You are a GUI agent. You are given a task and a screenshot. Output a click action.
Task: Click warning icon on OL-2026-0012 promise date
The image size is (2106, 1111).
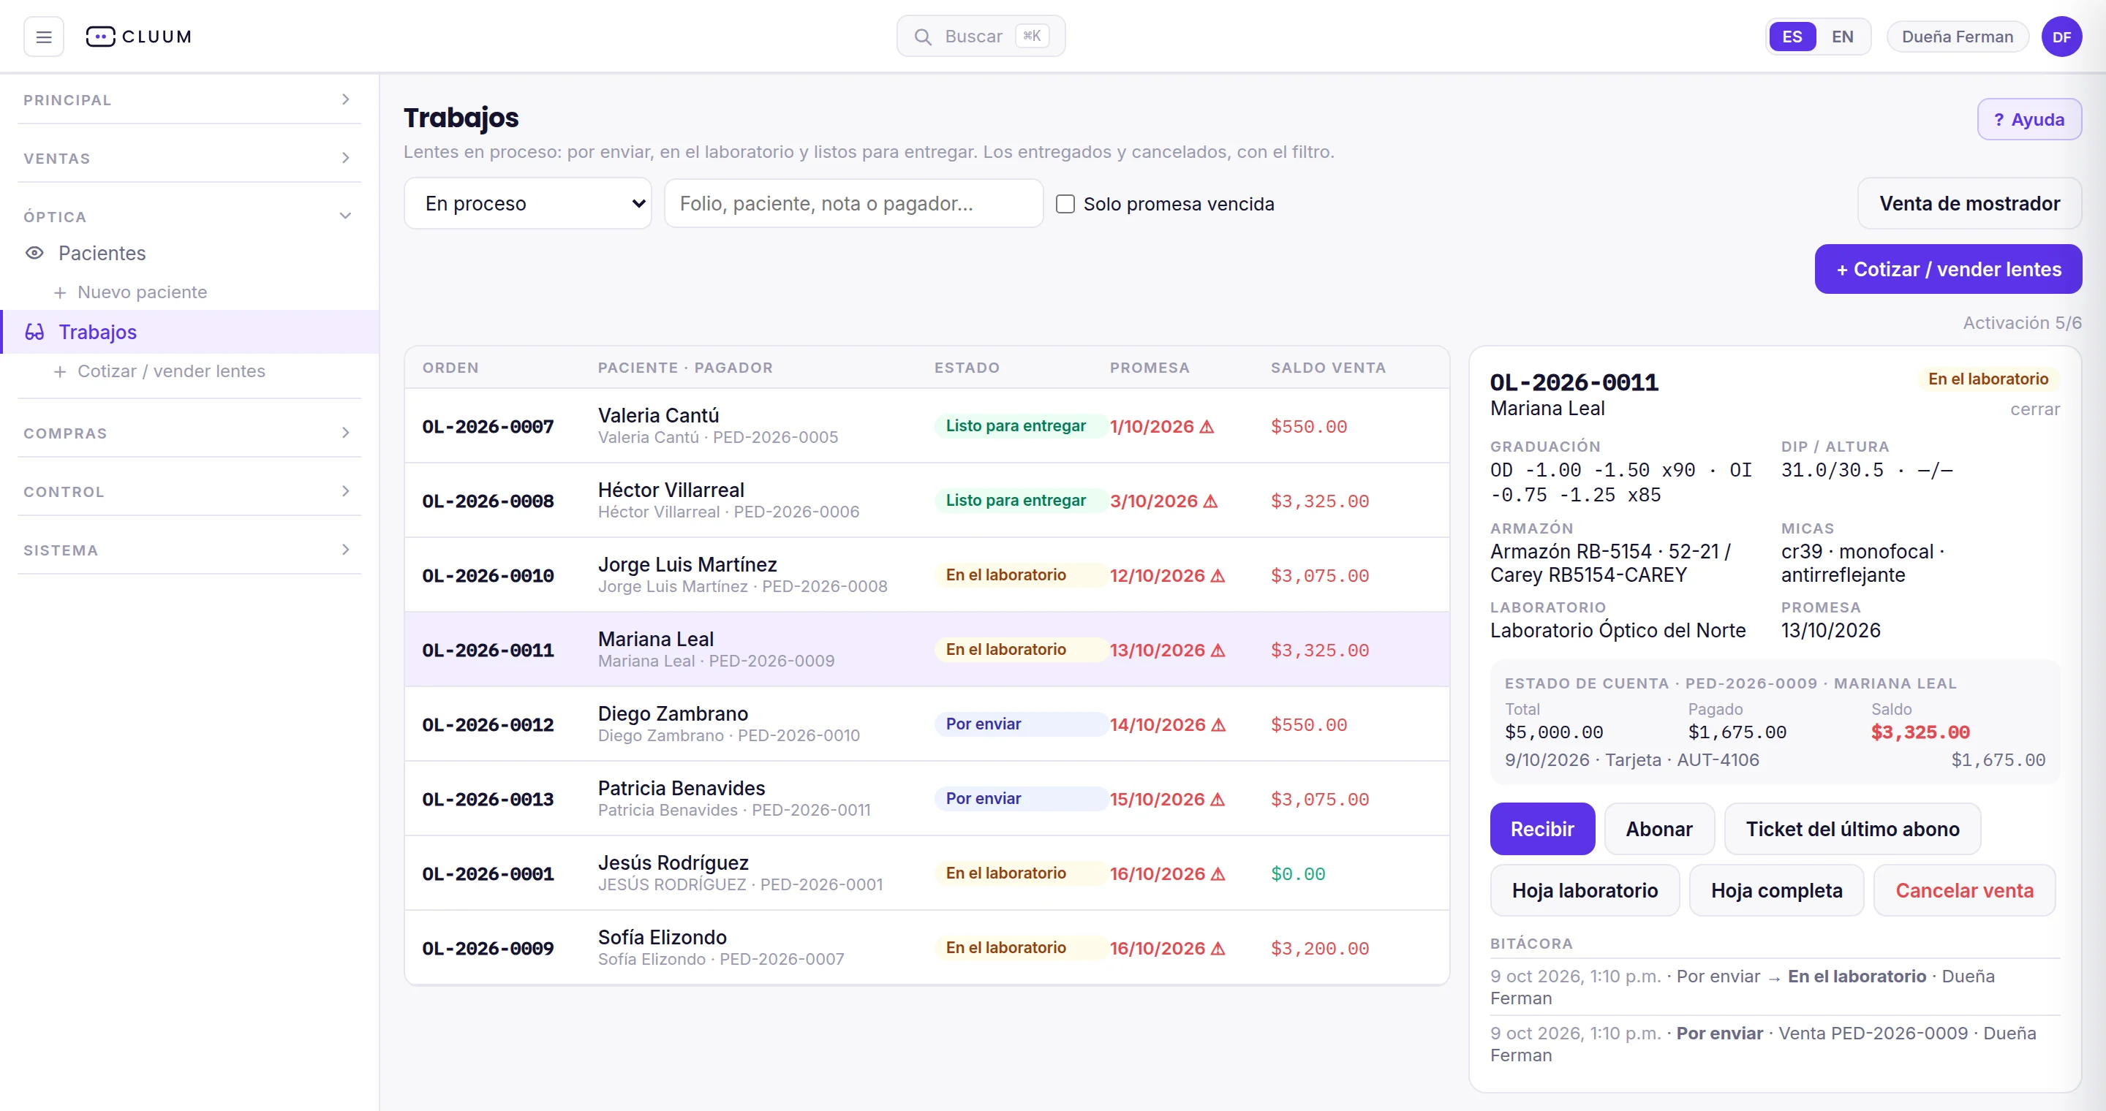coord(1218,724)
